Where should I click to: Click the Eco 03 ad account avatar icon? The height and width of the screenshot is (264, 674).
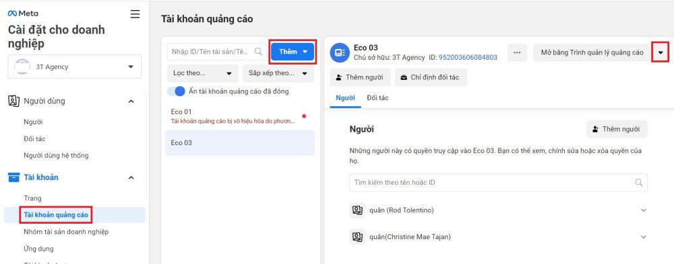point(340,52)
